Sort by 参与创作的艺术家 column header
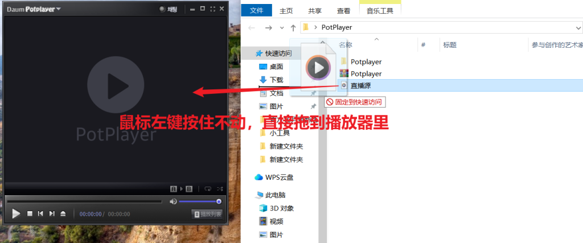This screenshot has width=583, height=243. [556, 45]
